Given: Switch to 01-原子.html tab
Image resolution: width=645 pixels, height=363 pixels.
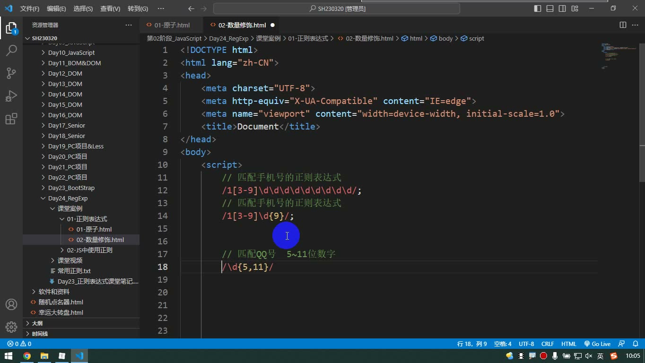Looking at the screenshot, I should pos(172,25).
